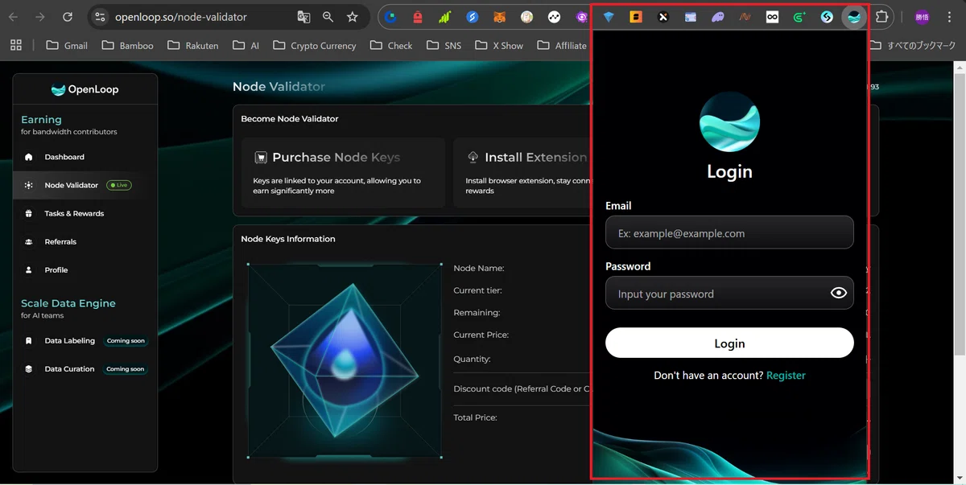Viewport: 966px width, 485px height.
Task: Open the Bamboo bookmark folder
Action: pos(127,46)
